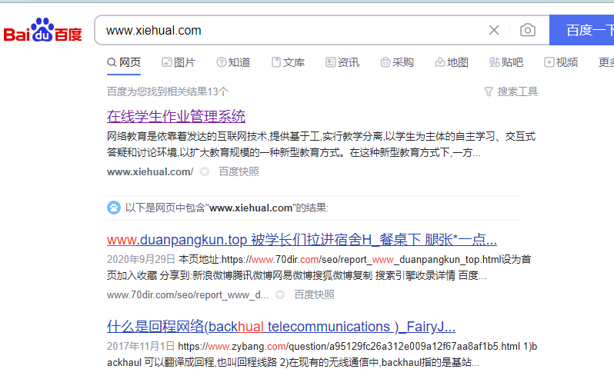Click snippet text starting 网络教育是依靠着发达
Viewport: 614px width, 369px height.
tap(321, 145)
